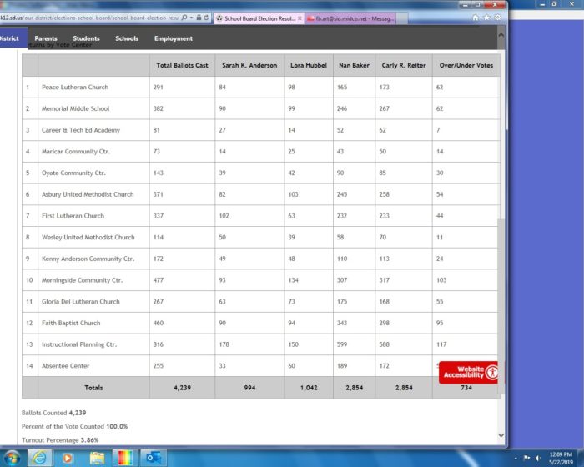Click the refresh icon in address bar
Screen dimensions: 584x467
point(206,18)
